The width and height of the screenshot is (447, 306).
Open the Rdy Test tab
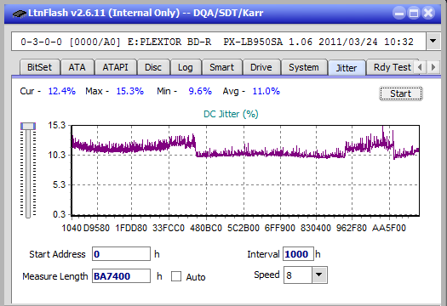point(392,67)
